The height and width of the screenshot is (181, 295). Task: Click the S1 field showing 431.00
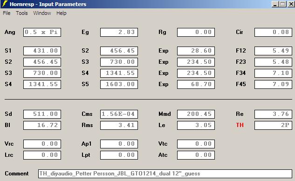coord(42,51)
